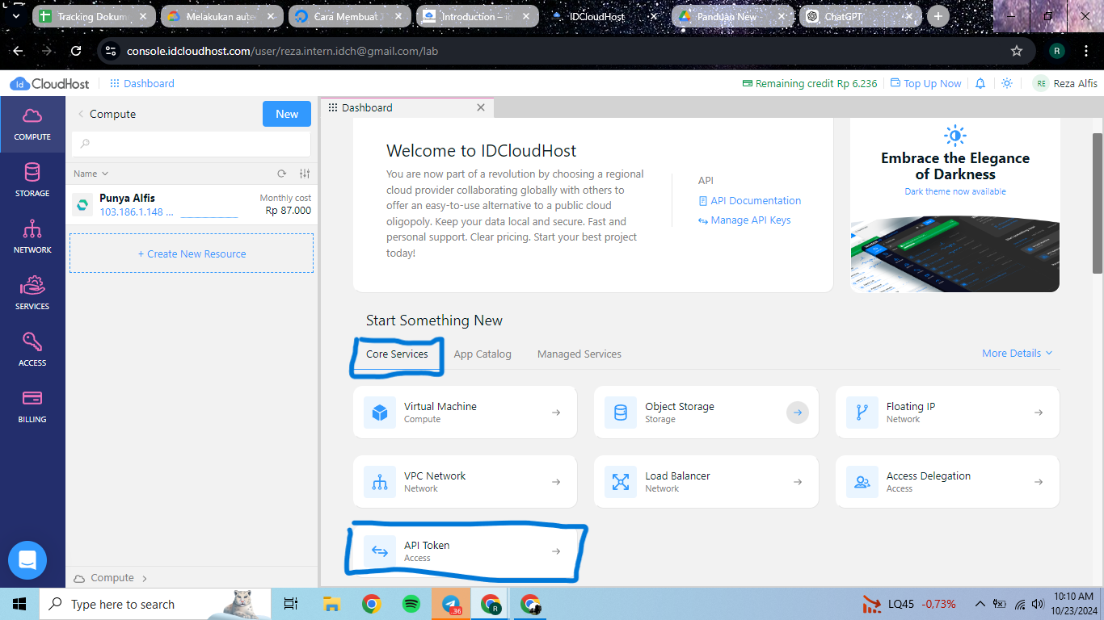The height and width of the screenshot is (620, 1104).
Task: Switch to the Panduan New browser tab
Action: click(x=733, y=16)
